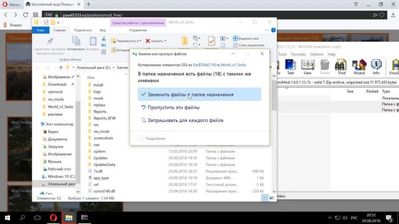Open Explorer 'Файл' tab
This screenshot has width=399, height=224.
[x=41, y=30]
